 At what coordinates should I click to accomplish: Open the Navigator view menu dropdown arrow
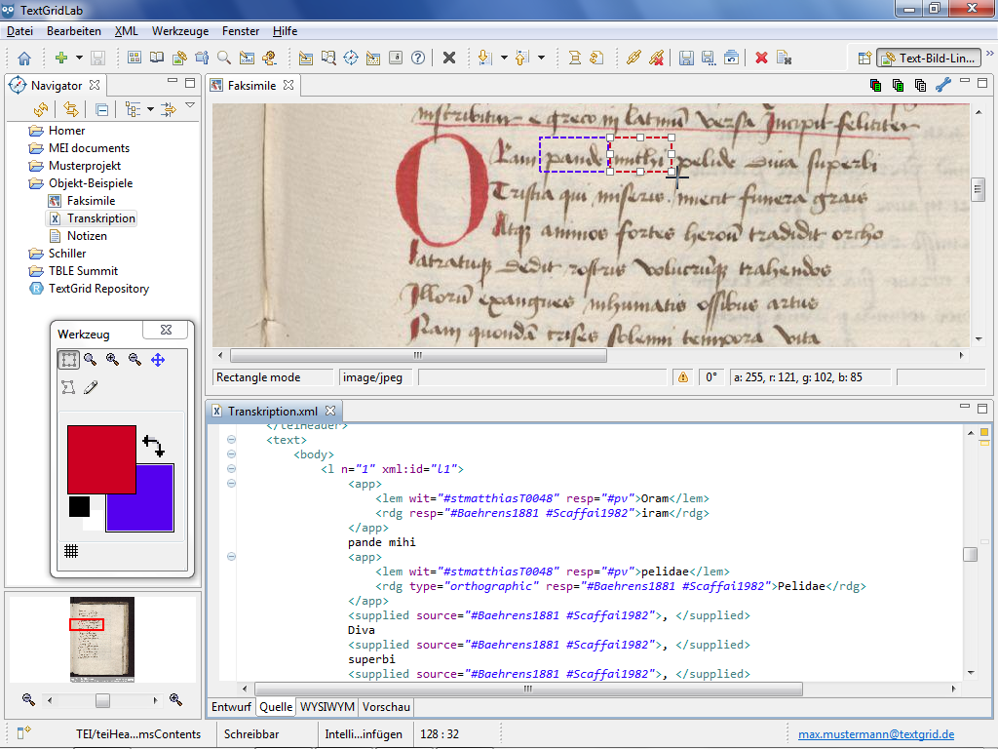190,105
